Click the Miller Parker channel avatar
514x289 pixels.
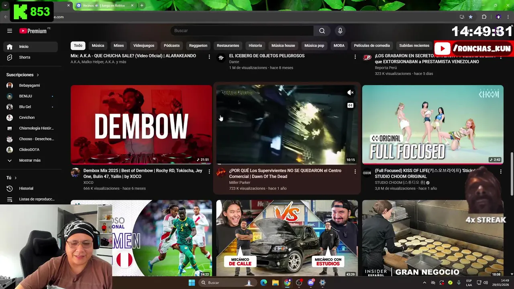[221, 173]
